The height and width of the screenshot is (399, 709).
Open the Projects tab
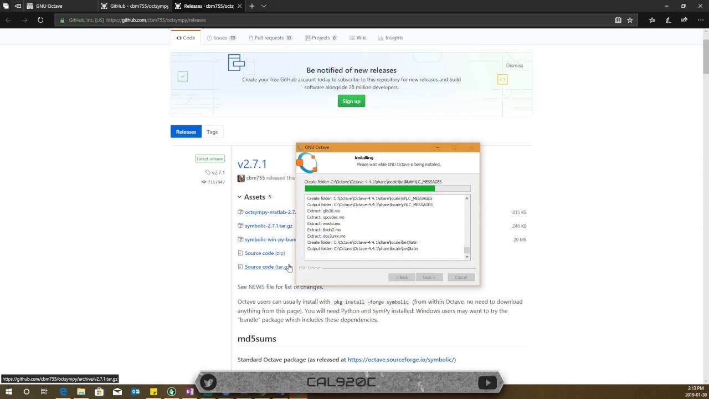pos(321,38)
